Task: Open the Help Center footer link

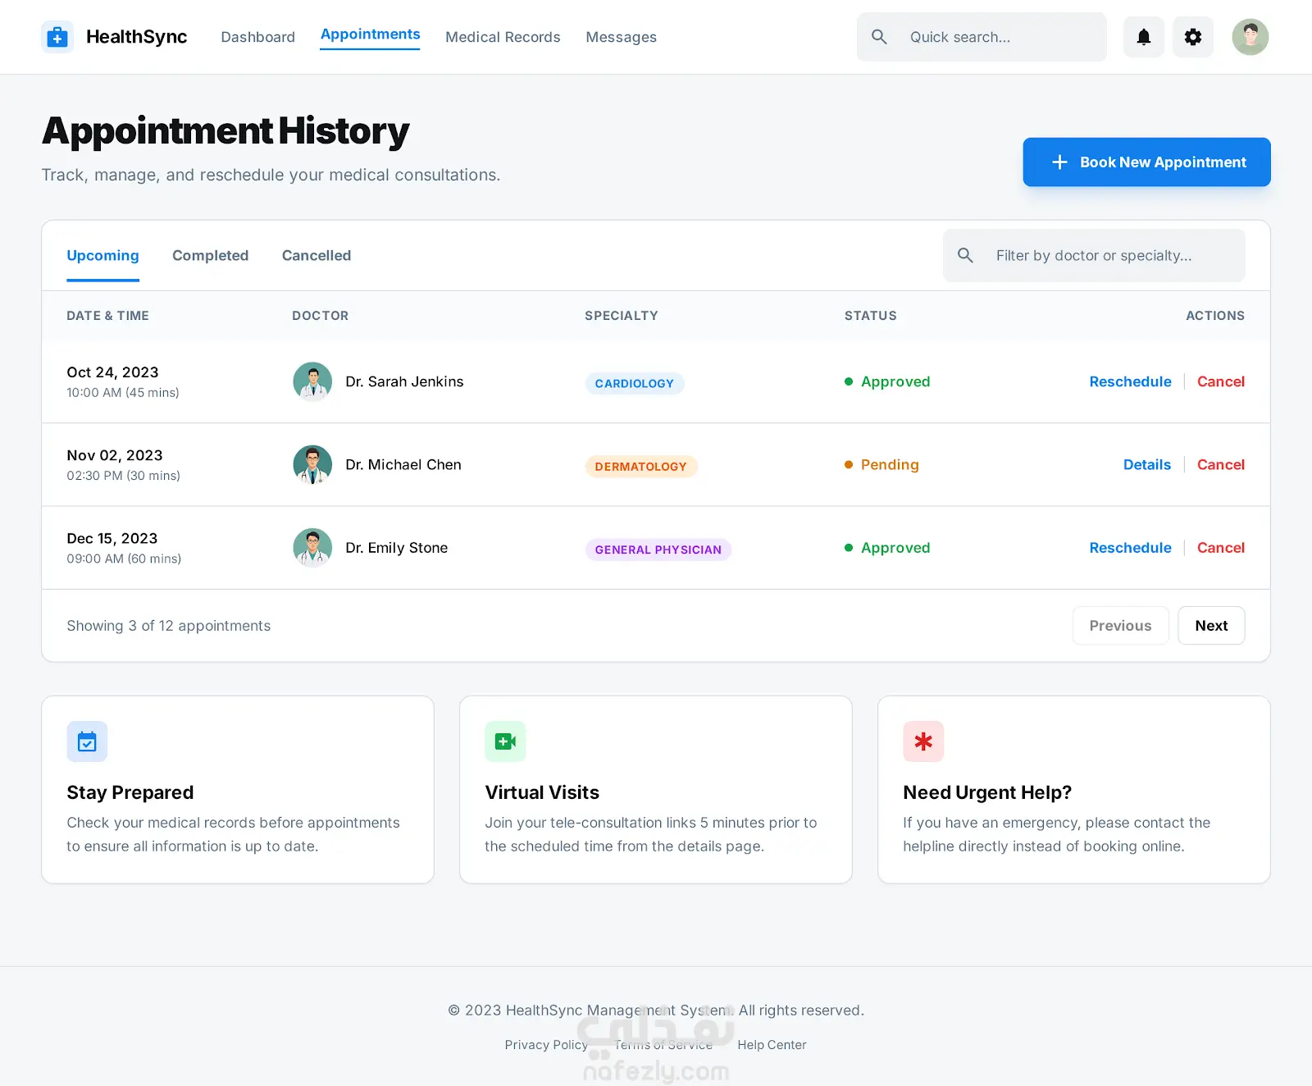Action: (772, 1045)
